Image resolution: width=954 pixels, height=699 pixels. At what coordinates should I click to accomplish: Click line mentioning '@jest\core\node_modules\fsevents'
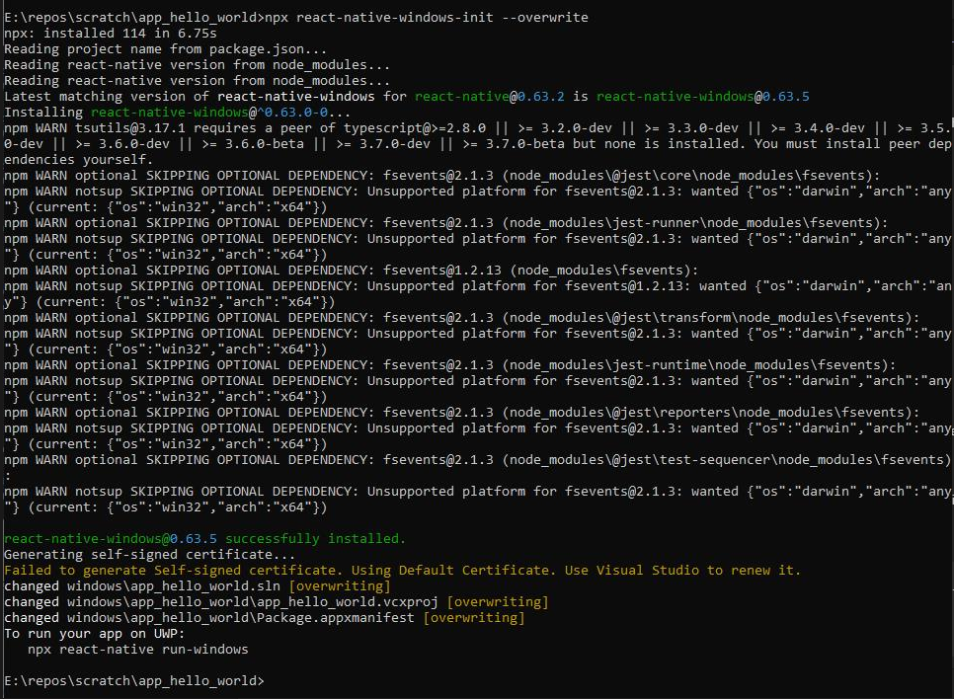(441, 175)
